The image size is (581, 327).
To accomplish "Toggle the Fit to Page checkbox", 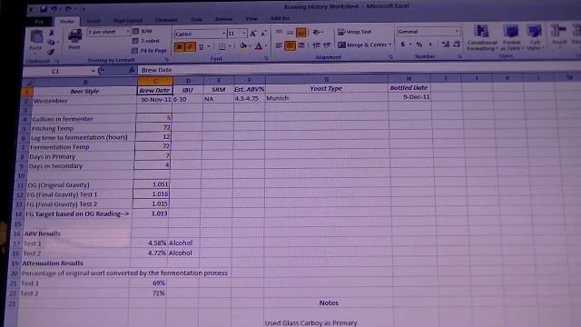I will point(135,51).
